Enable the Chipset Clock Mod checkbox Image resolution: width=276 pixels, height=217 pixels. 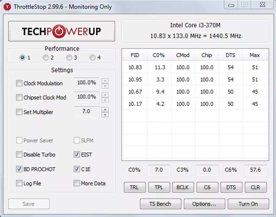19,97
